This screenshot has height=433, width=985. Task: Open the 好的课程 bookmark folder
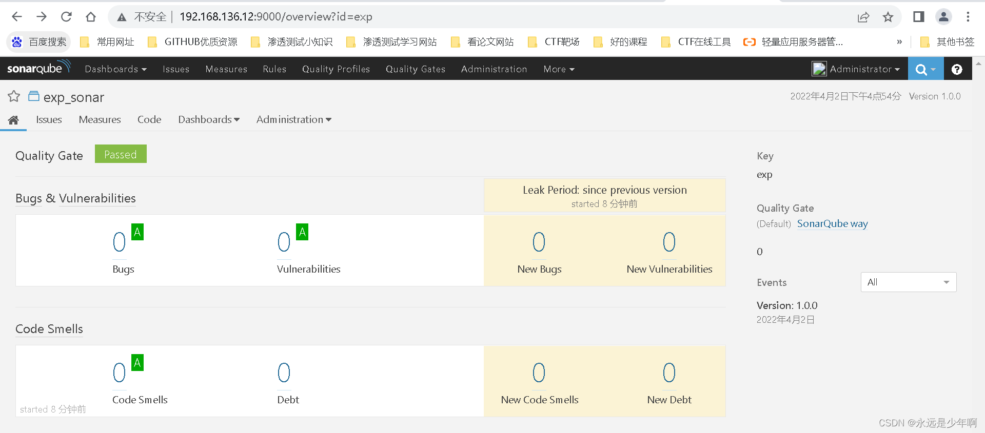tap(620, 42)
